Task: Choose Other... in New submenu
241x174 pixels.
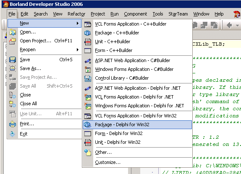Action: coord(137,152)
